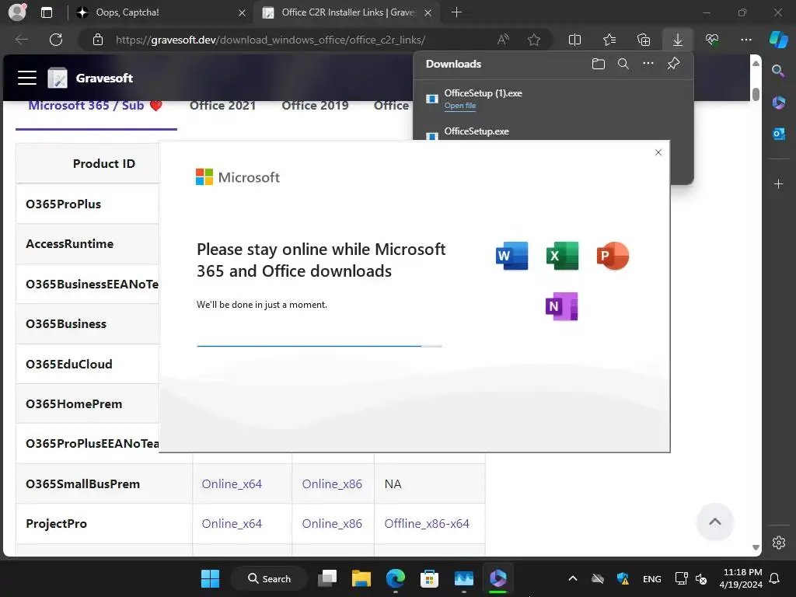
Task: Open a new browser tab
Action: [x=456, y=12]
